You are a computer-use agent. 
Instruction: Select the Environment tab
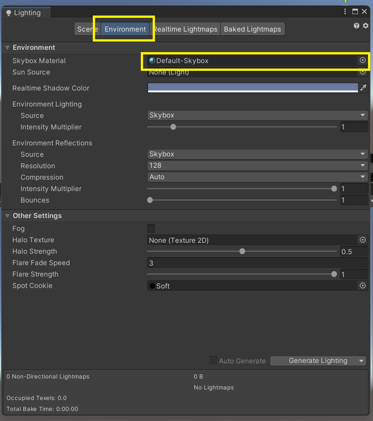click(x=125, y=29)
